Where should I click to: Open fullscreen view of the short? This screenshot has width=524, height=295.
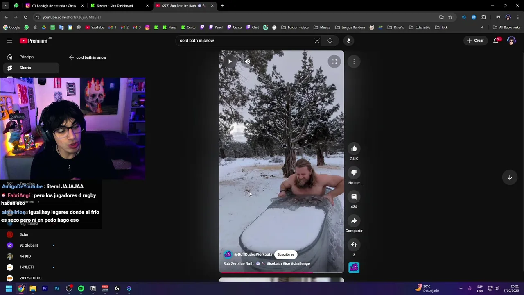click(x=334, y=61)
